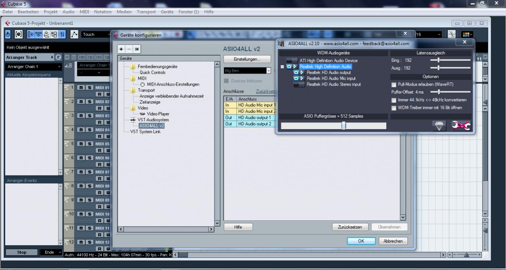
Task: Click the Fernbedienungsgeräte folder icon
Action: pyautogui.click(x=133, y=67)
